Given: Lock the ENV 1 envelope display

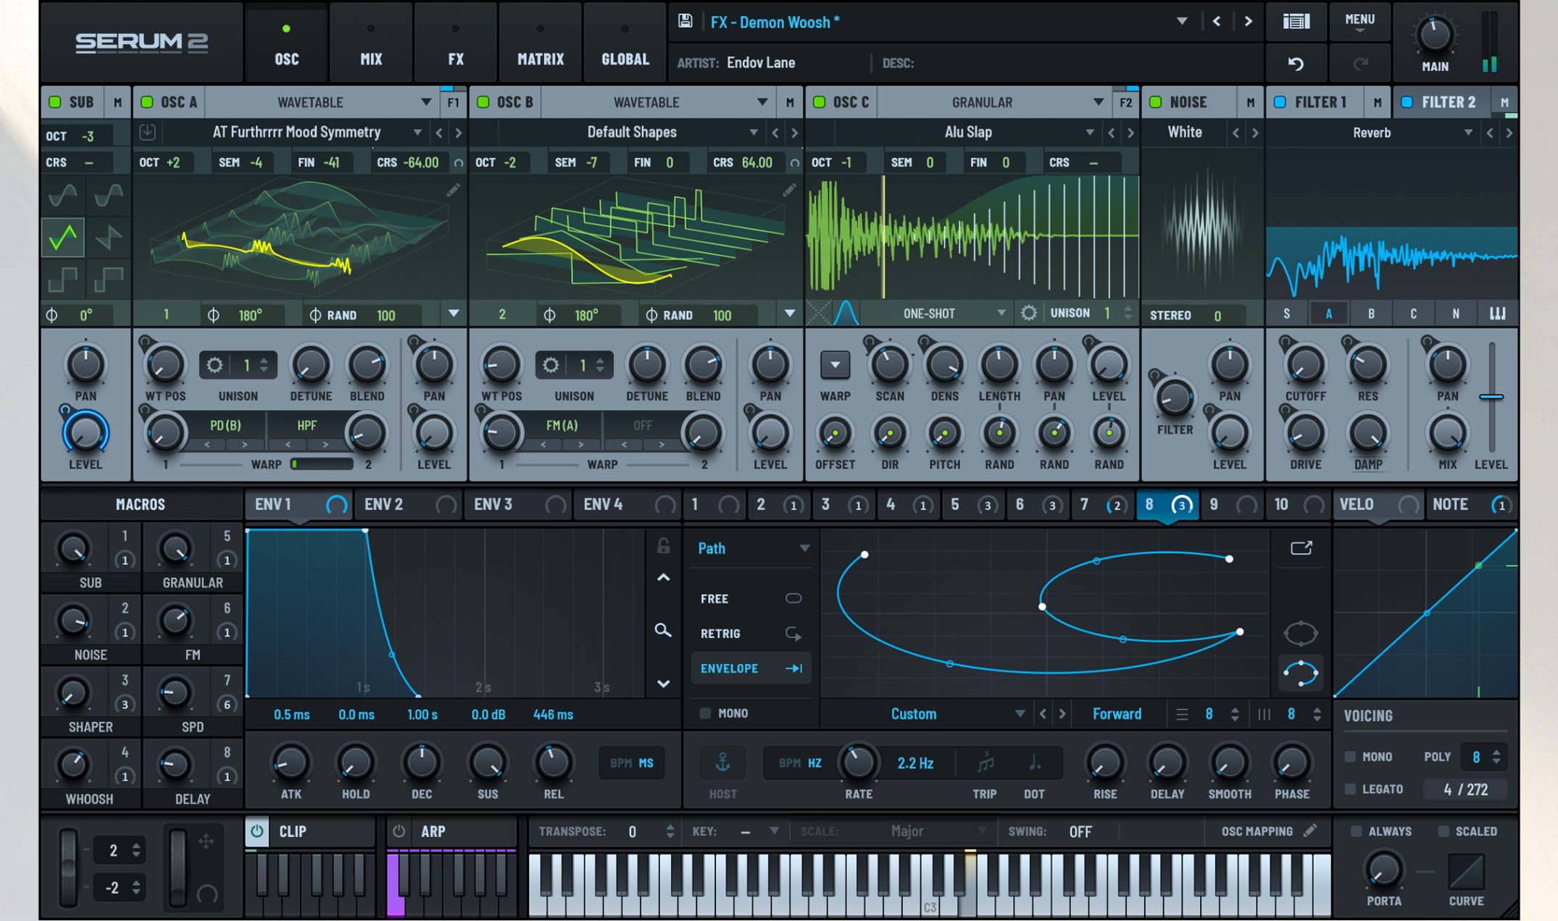Looking at the screenshot, I should click(x=663, y=546).
